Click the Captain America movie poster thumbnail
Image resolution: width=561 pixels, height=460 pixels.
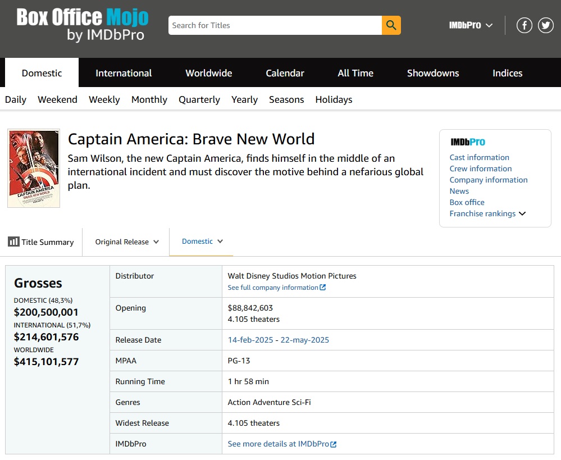click(x=34, y=168)
